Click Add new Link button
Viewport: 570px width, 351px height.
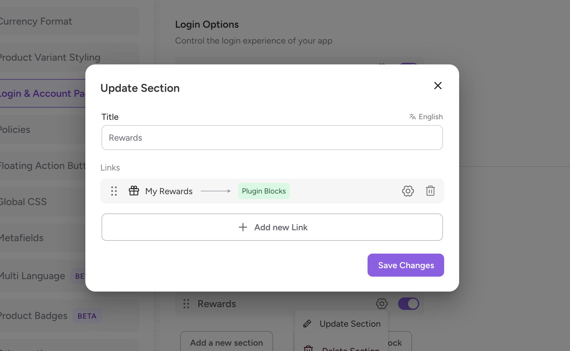(272, 227)
